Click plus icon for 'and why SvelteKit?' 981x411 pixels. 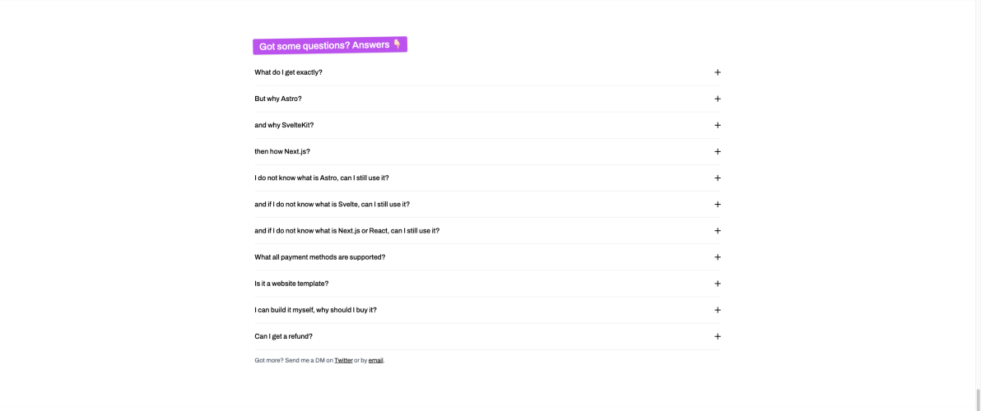pos(718,125)
